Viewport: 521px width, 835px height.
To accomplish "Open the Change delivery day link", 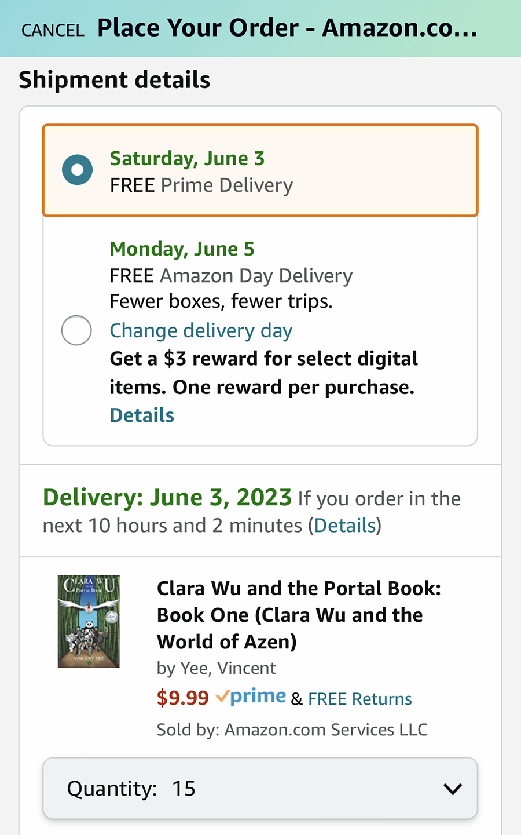I will coord(201,330).
